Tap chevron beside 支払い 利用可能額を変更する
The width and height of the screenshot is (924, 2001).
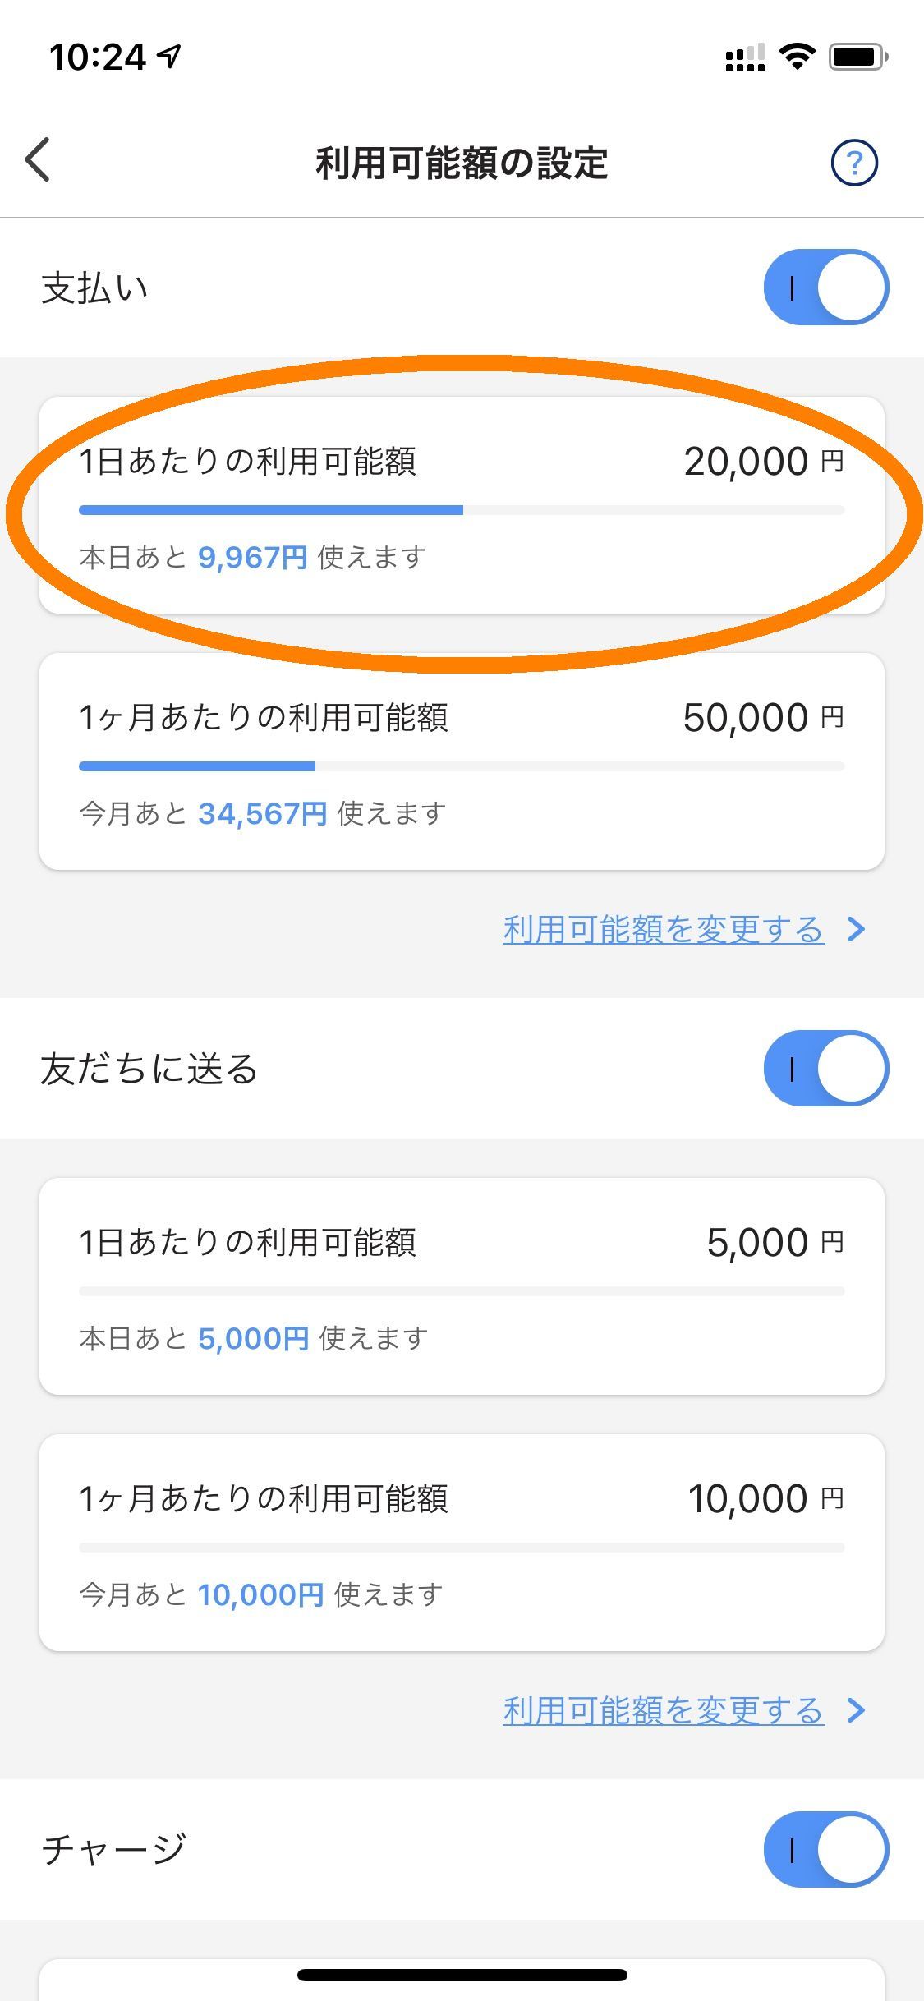856,929
